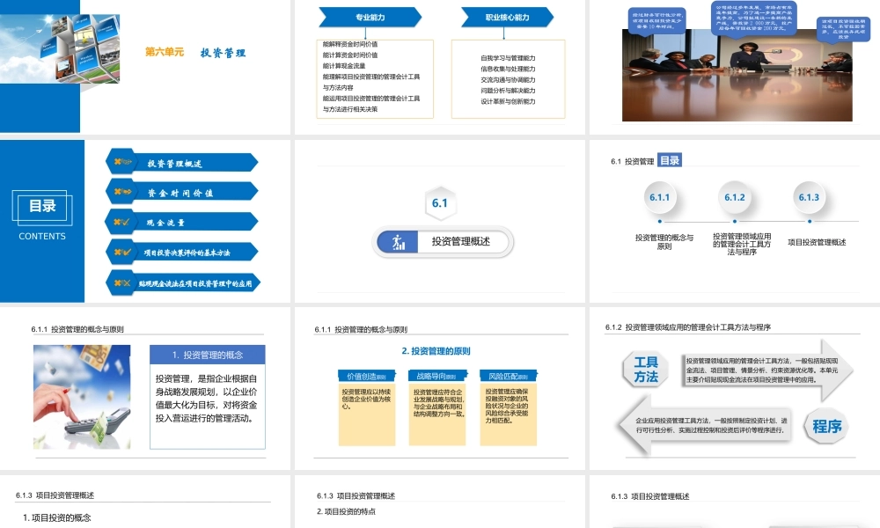Click circle 6.1.3 labeled 项目投资管理概述
The width and height of the screenshot is (880, 528).
click(810, 198)
